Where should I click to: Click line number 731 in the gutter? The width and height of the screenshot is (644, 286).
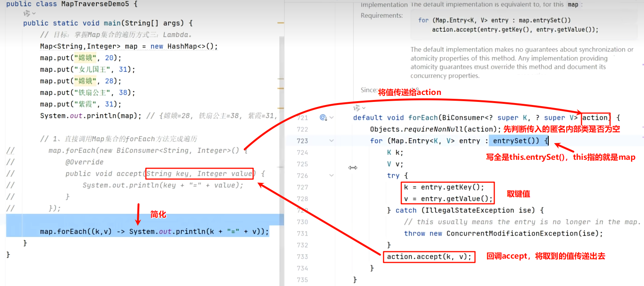(x=303, y=234)
